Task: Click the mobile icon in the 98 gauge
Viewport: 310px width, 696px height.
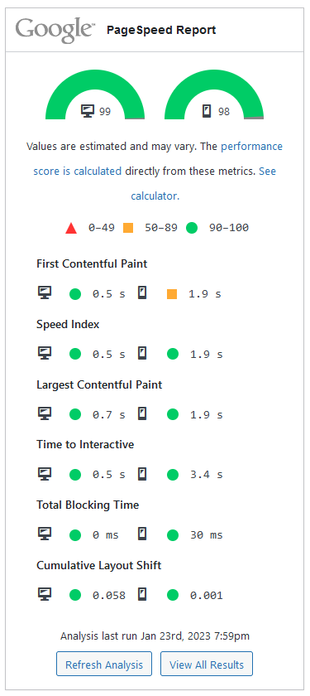Action: click(x=207, y=111)
